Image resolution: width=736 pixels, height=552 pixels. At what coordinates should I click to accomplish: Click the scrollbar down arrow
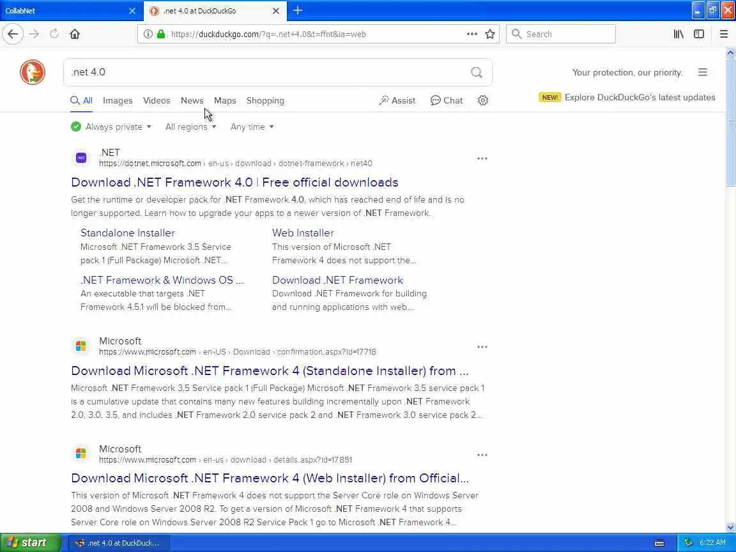730,528
